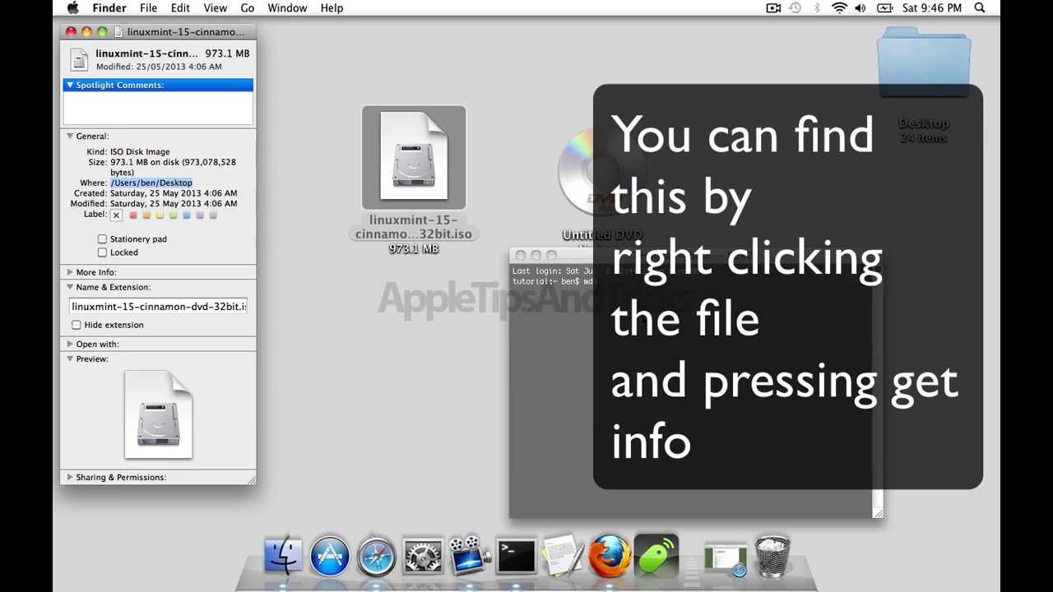Click the linuxmint-15-cinnamo...32bit.iso file name label
The width and height of the screenshot is (1053, 592).
pos(414,227)
